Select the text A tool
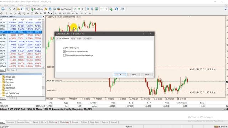228x128 pixels. pos(28,13)
